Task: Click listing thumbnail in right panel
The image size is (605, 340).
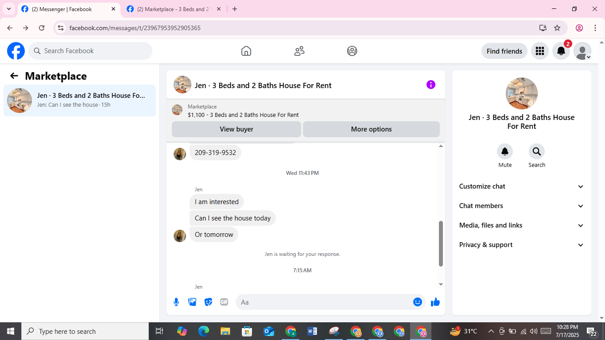Action: pos(522,93)
